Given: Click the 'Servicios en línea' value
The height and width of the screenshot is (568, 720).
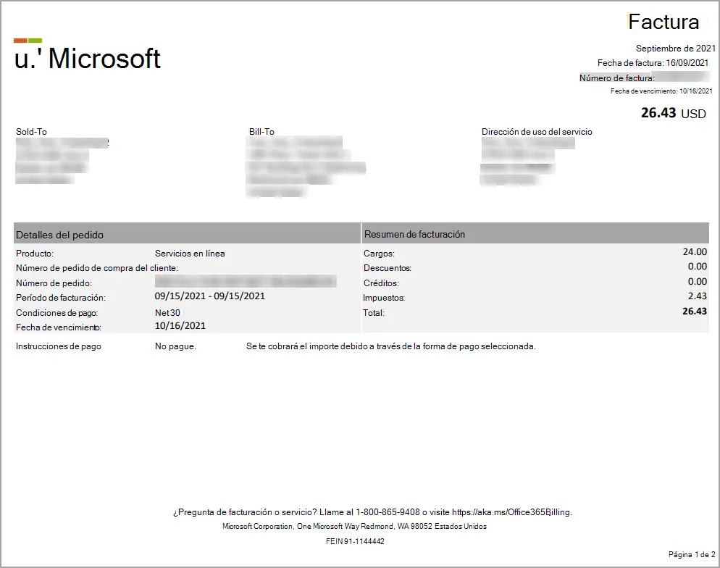Looking at the screenshot, I should click(x=190, y=254).
